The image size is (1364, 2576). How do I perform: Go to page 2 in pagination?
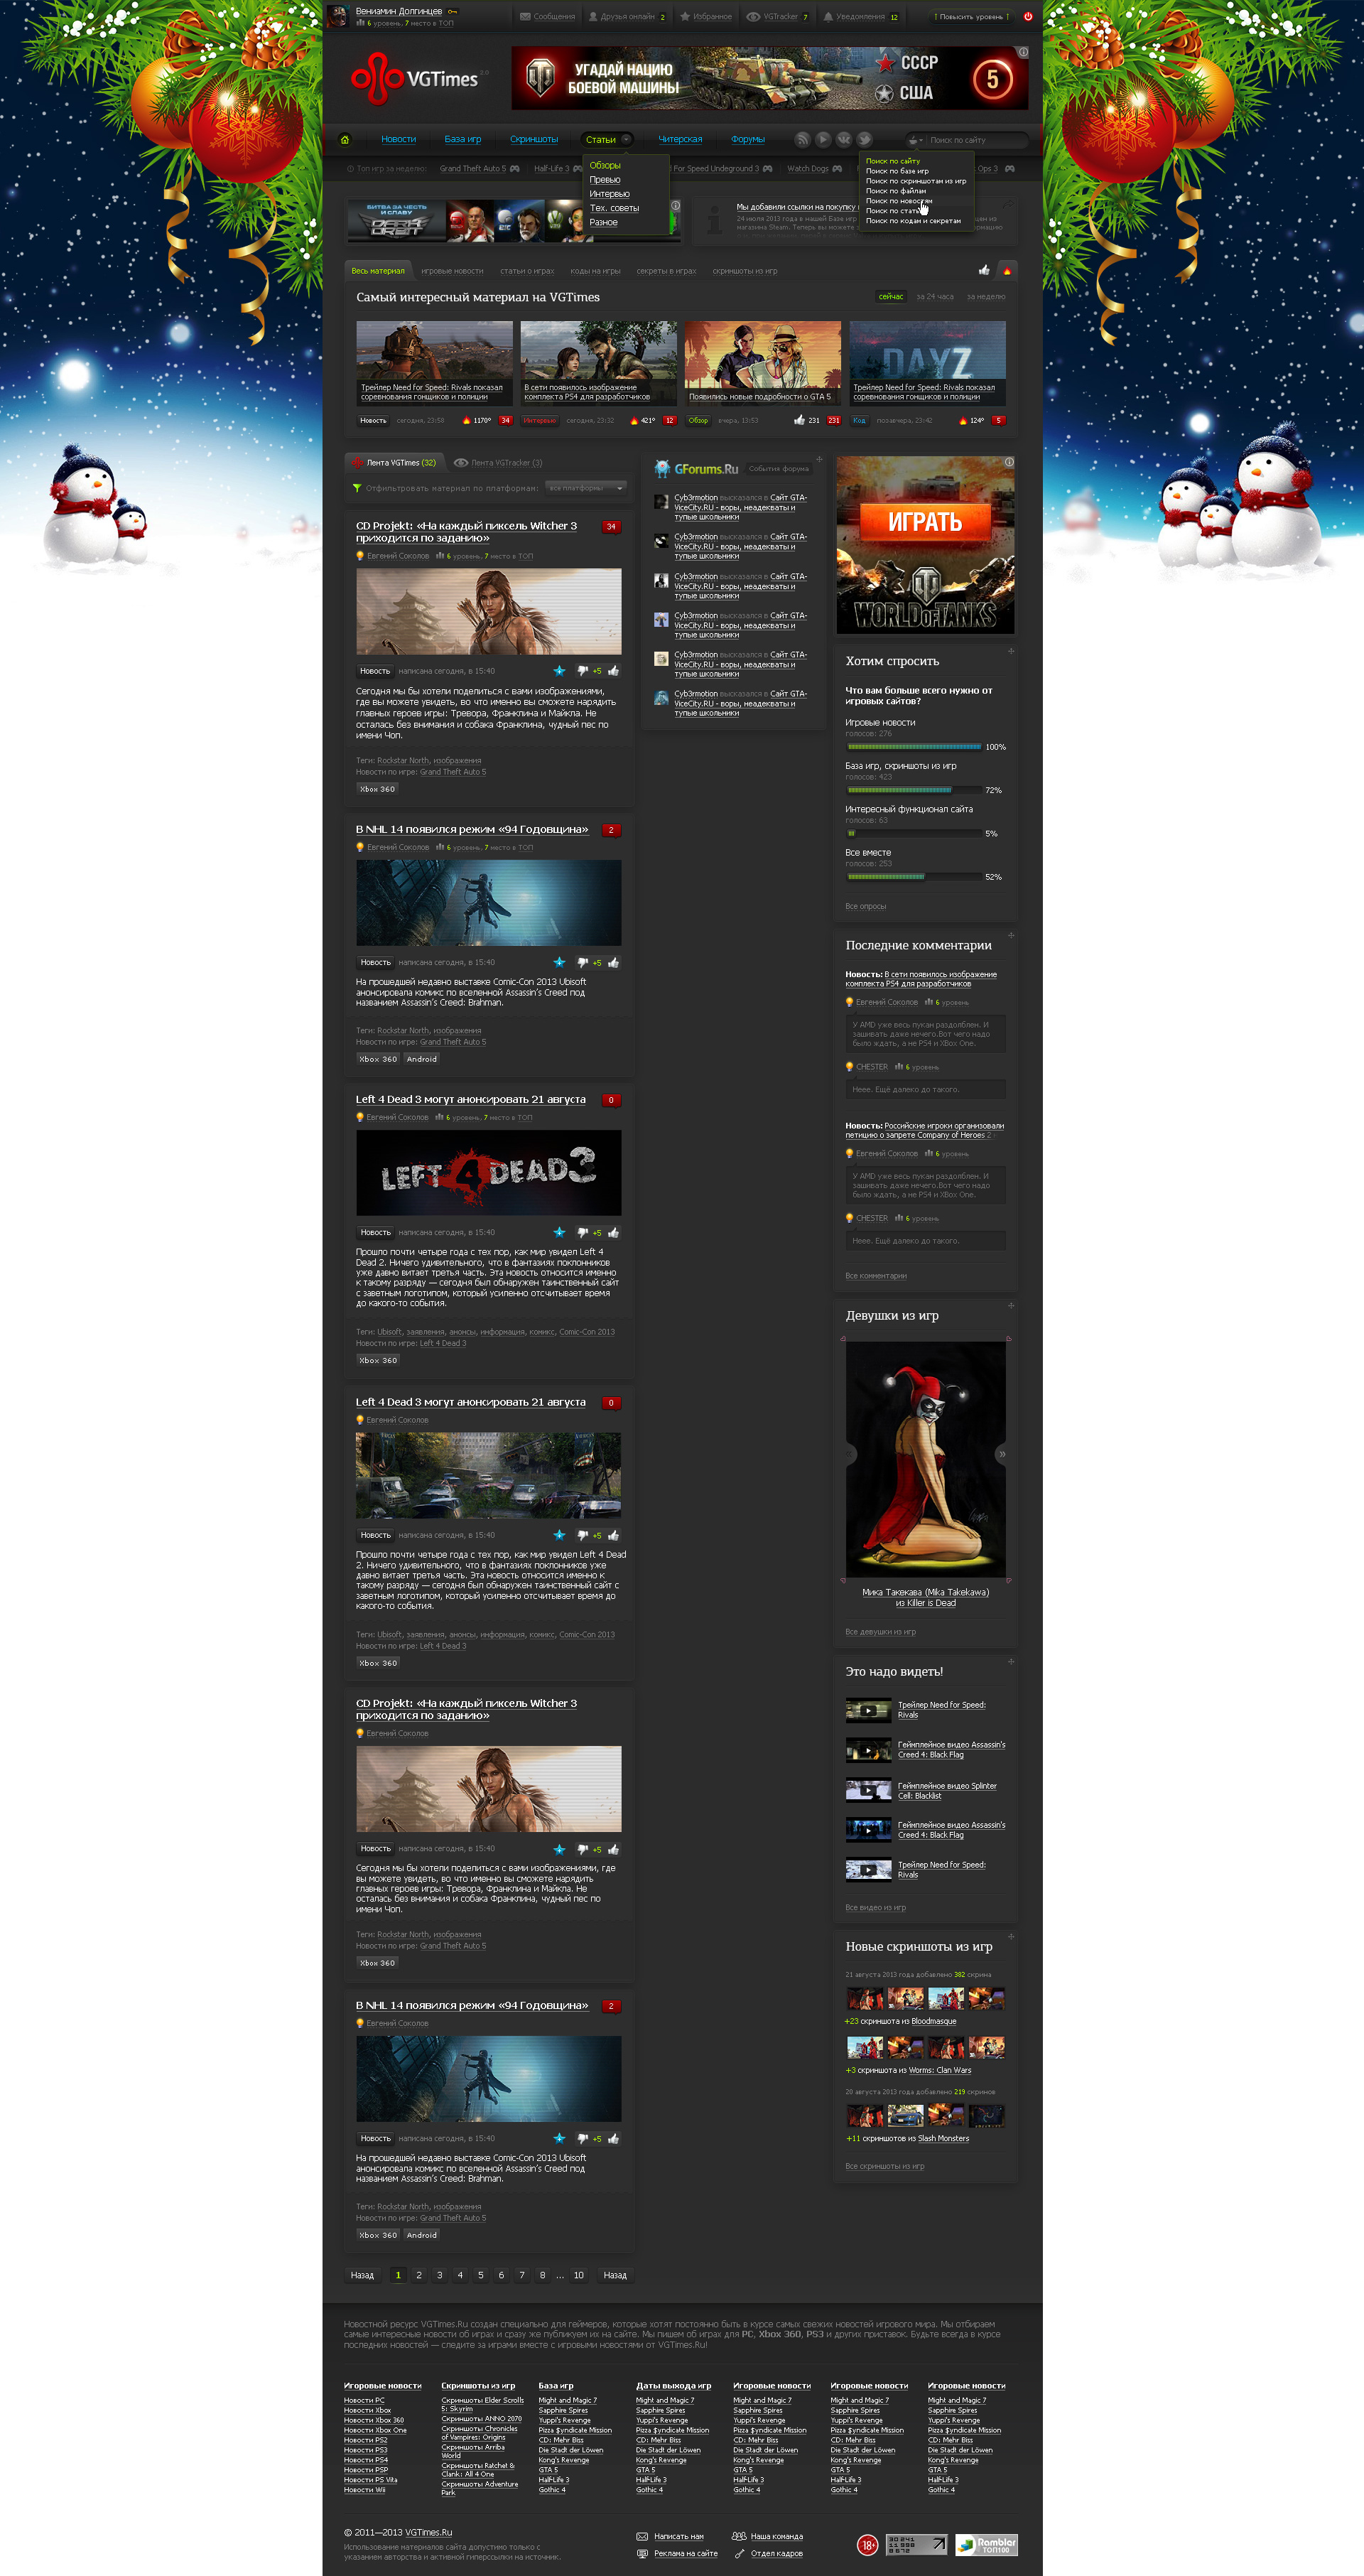coord(419,2275)
